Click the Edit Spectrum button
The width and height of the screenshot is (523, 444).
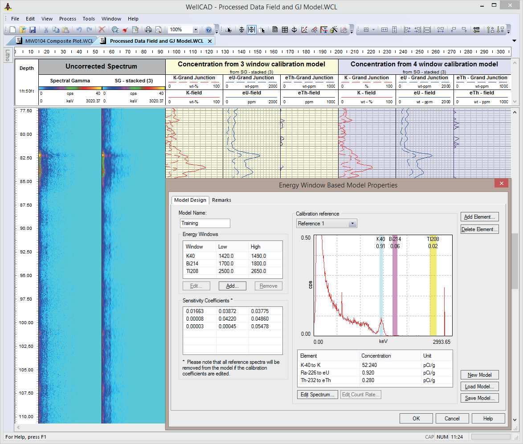click(x=317, y=394)
